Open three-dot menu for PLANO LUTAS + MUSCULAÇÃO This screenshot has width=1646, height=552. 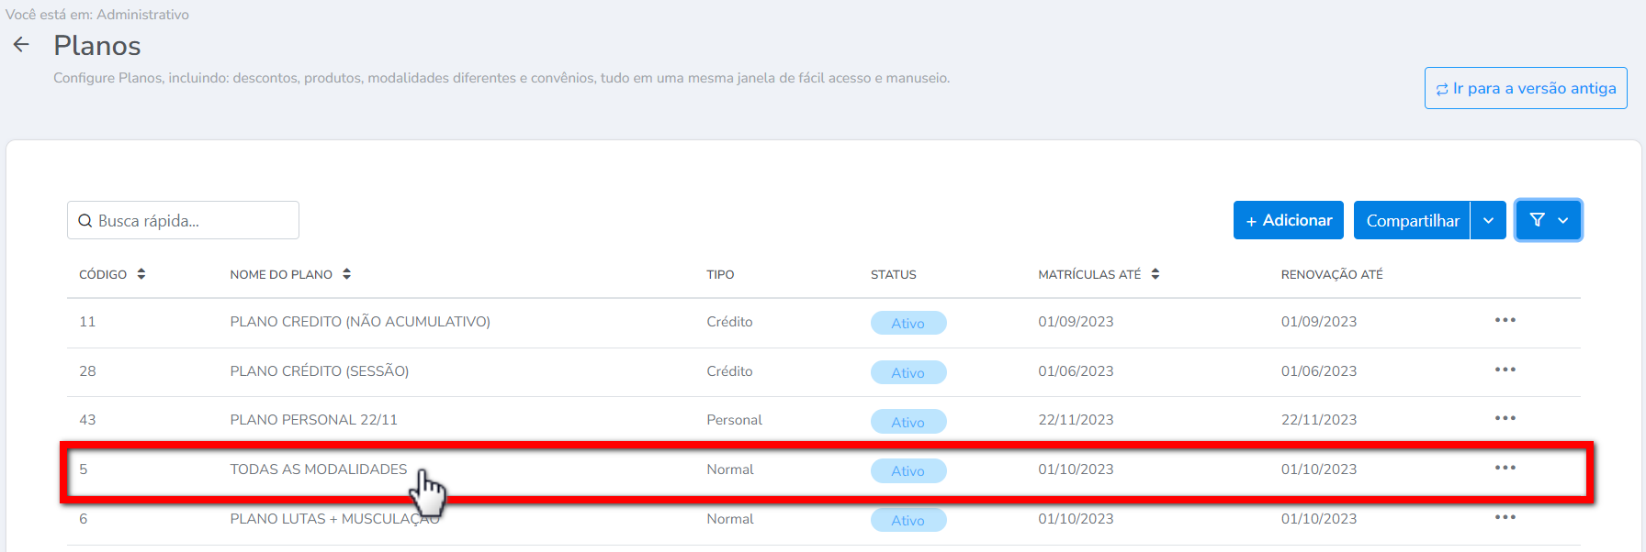[1505, 518]
